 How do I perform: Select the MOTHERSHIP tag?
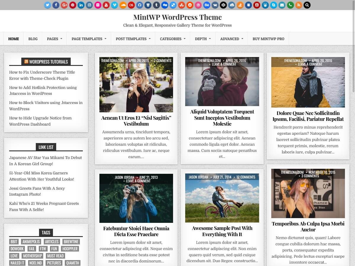[x=32, y=256]
